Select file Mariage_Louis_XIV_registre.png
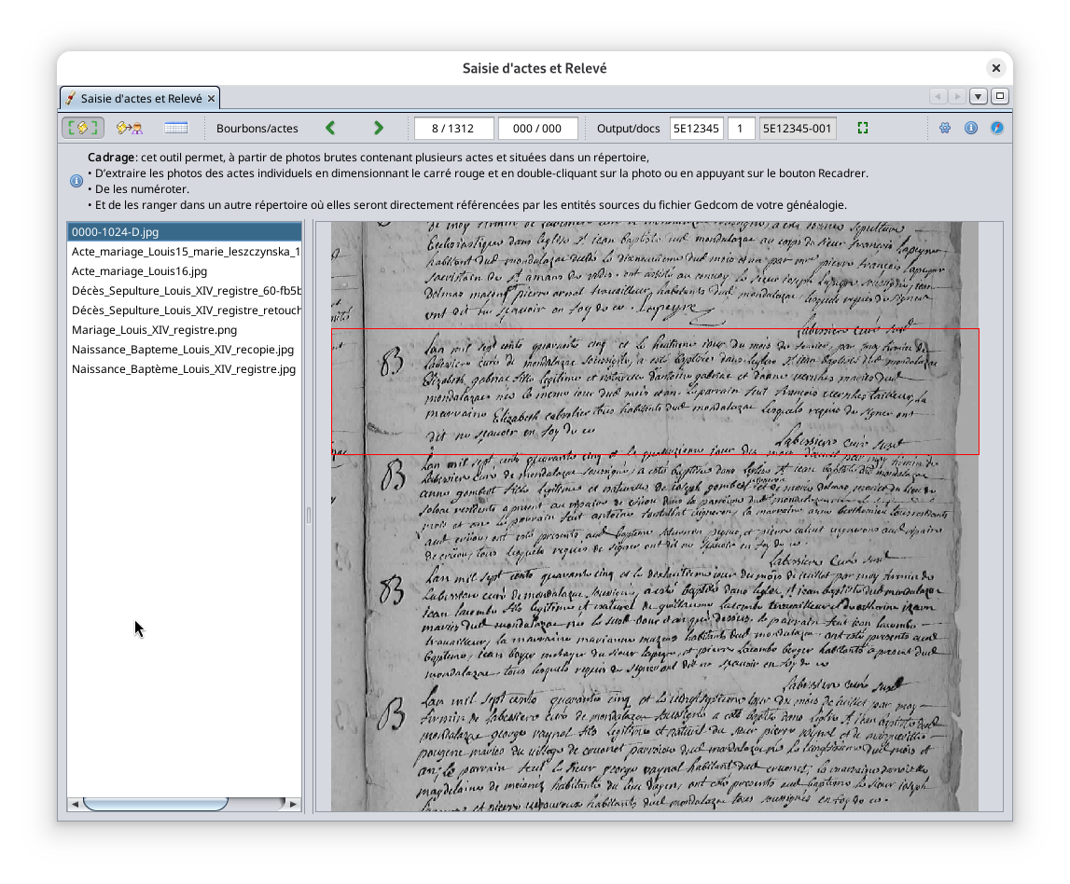The image size is (1070, 884). point(185,329)
